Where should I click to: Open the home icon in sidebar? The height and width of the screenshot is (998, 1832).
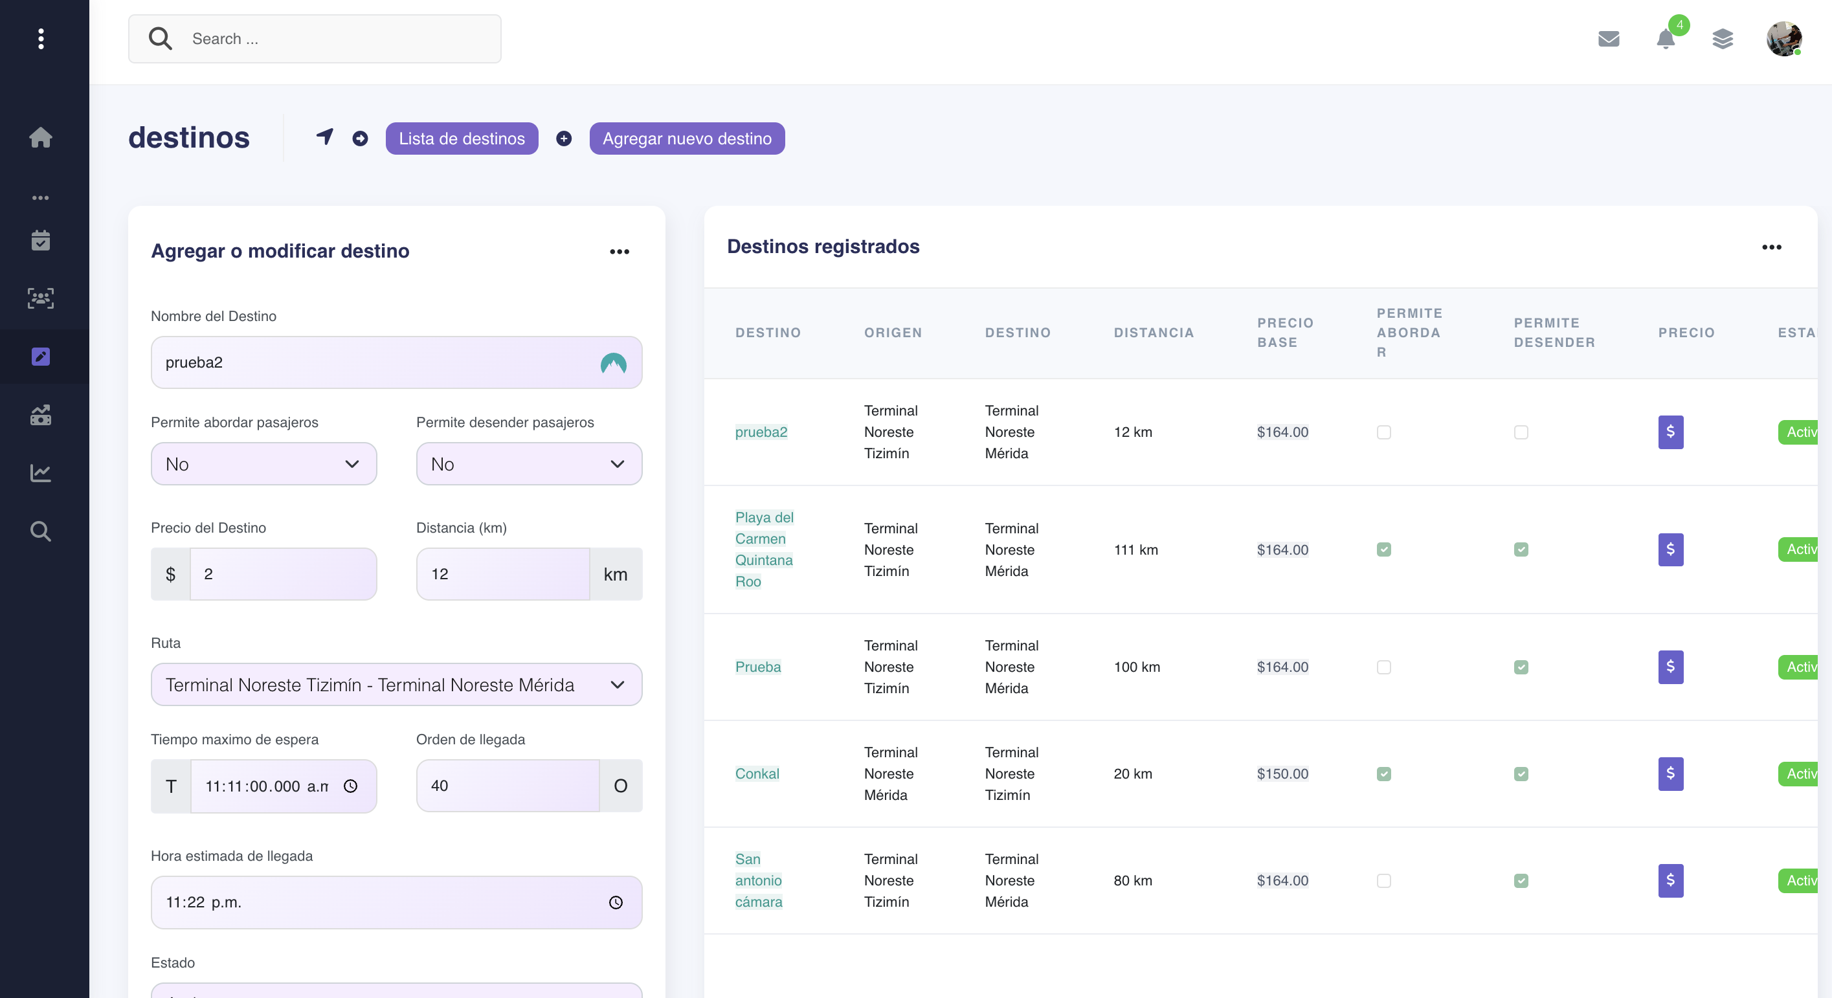click(x=41, y=137)
